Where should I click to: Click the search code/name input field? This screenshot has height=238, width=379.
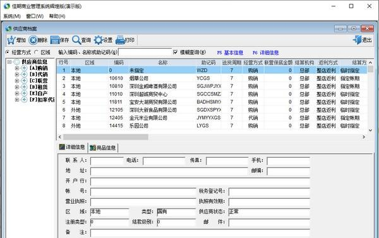[x=145, y=52]
